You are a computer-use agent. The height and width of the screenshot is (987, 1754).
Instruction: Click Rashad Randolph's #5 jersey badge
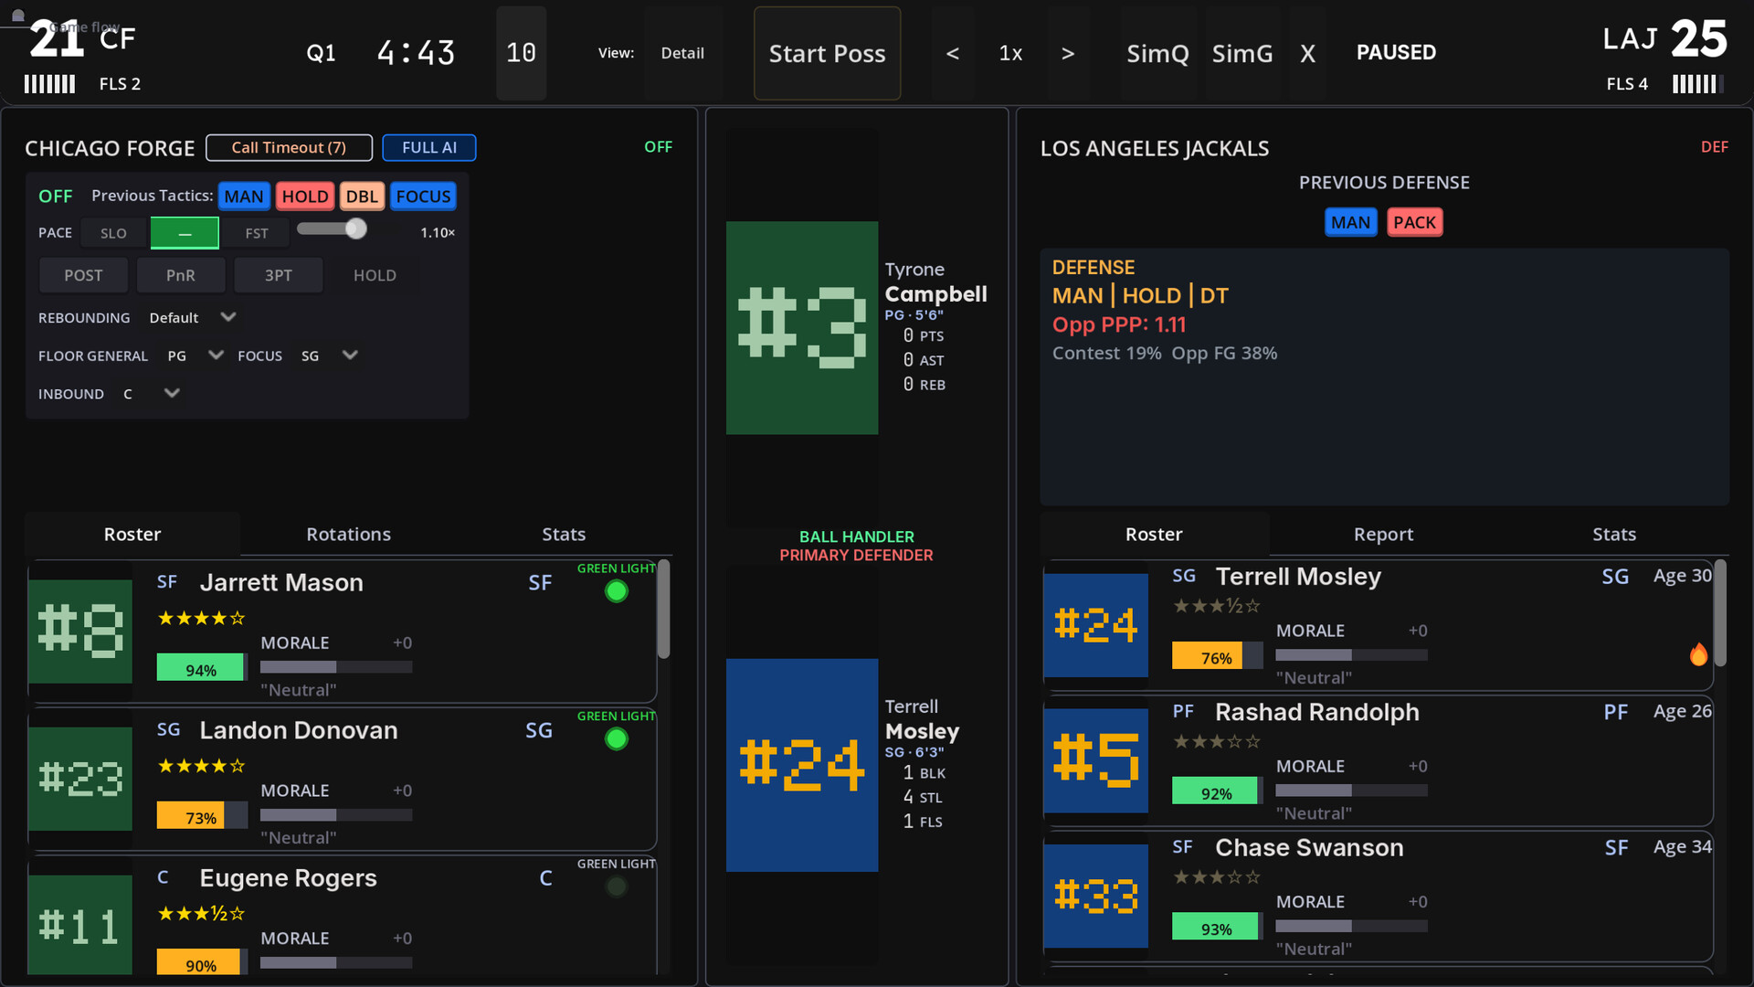(1095, 760)
